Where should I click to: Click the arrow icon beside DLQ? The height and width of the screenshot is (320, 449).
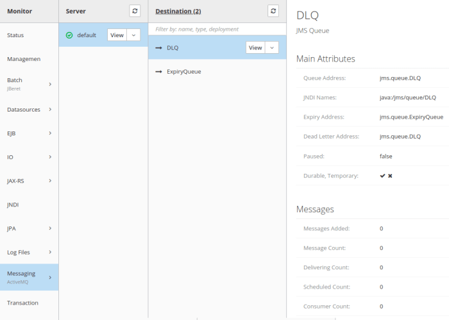coord(158,48)
